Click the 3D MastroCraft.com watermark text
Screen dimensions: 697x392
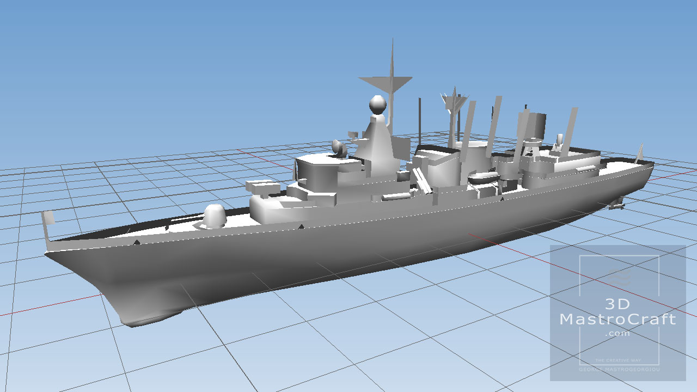tap(617, 319)
